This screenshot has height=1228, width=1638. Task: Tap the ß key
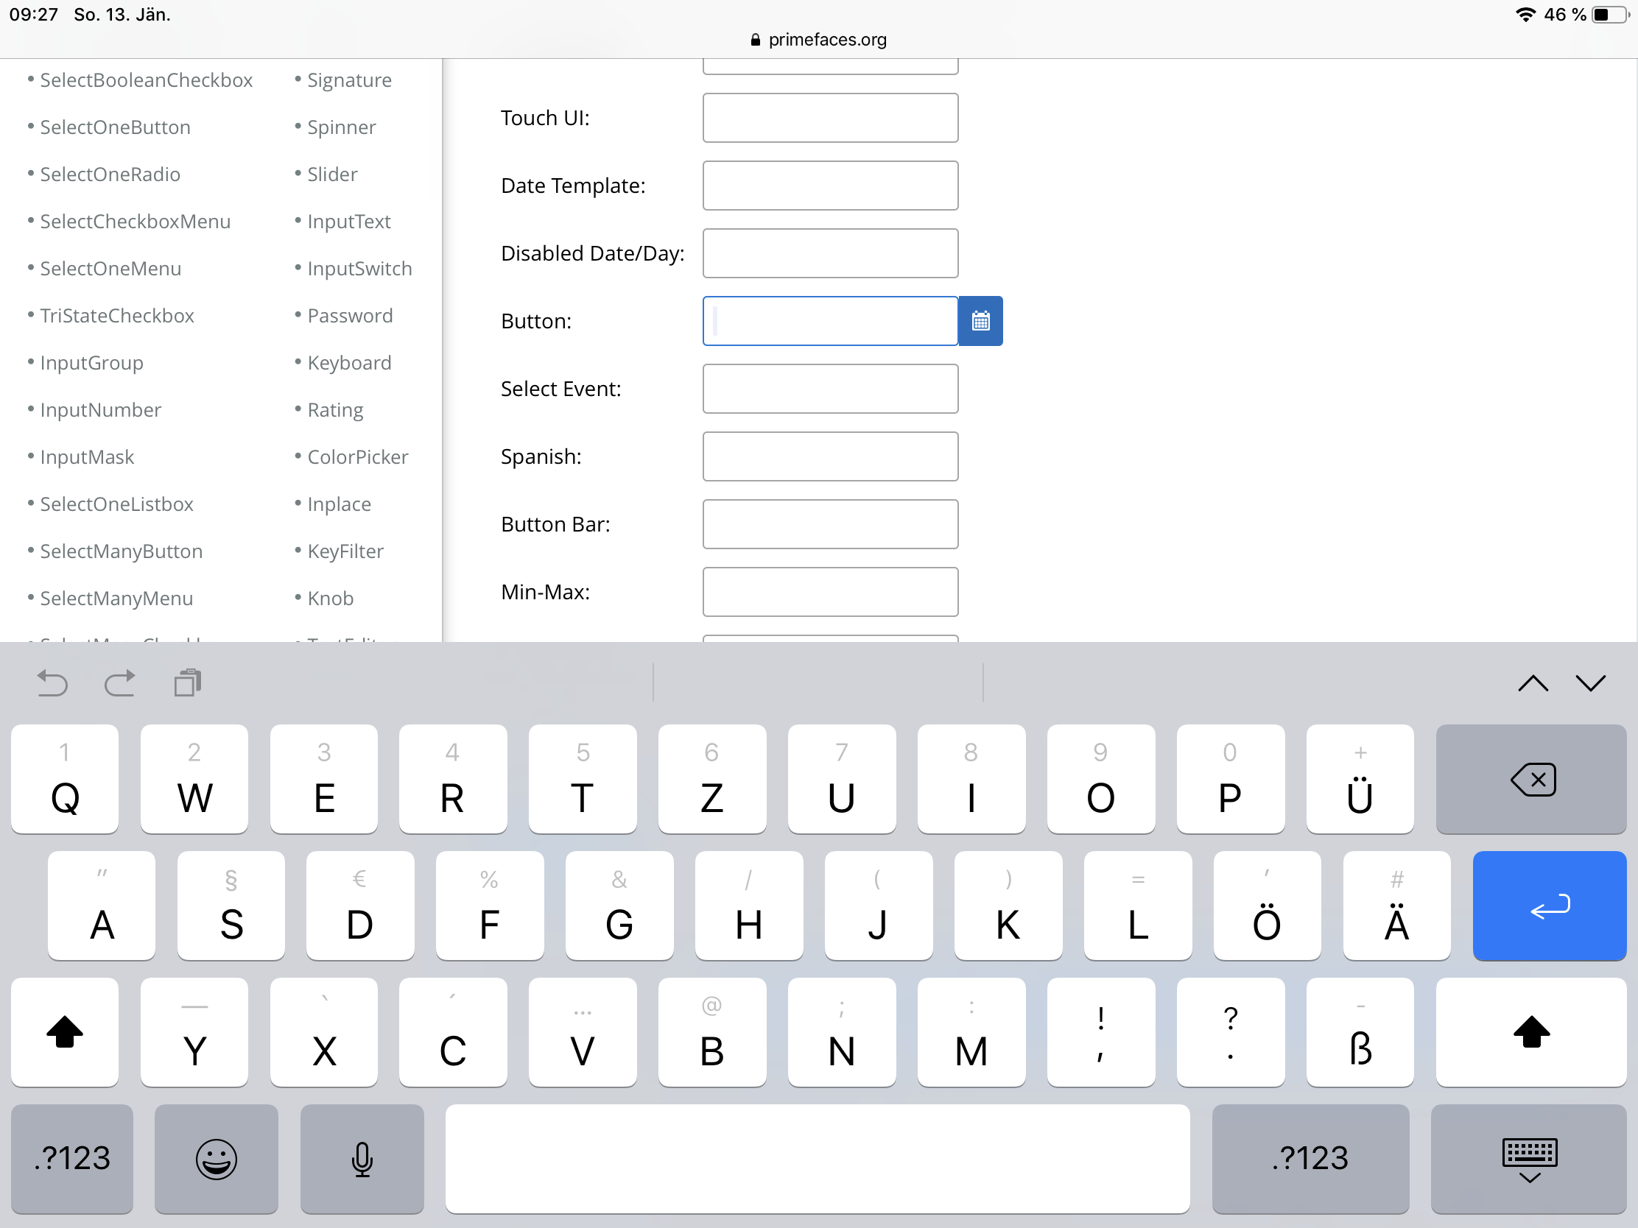pyautogui.click(x=1360, y=1032)
